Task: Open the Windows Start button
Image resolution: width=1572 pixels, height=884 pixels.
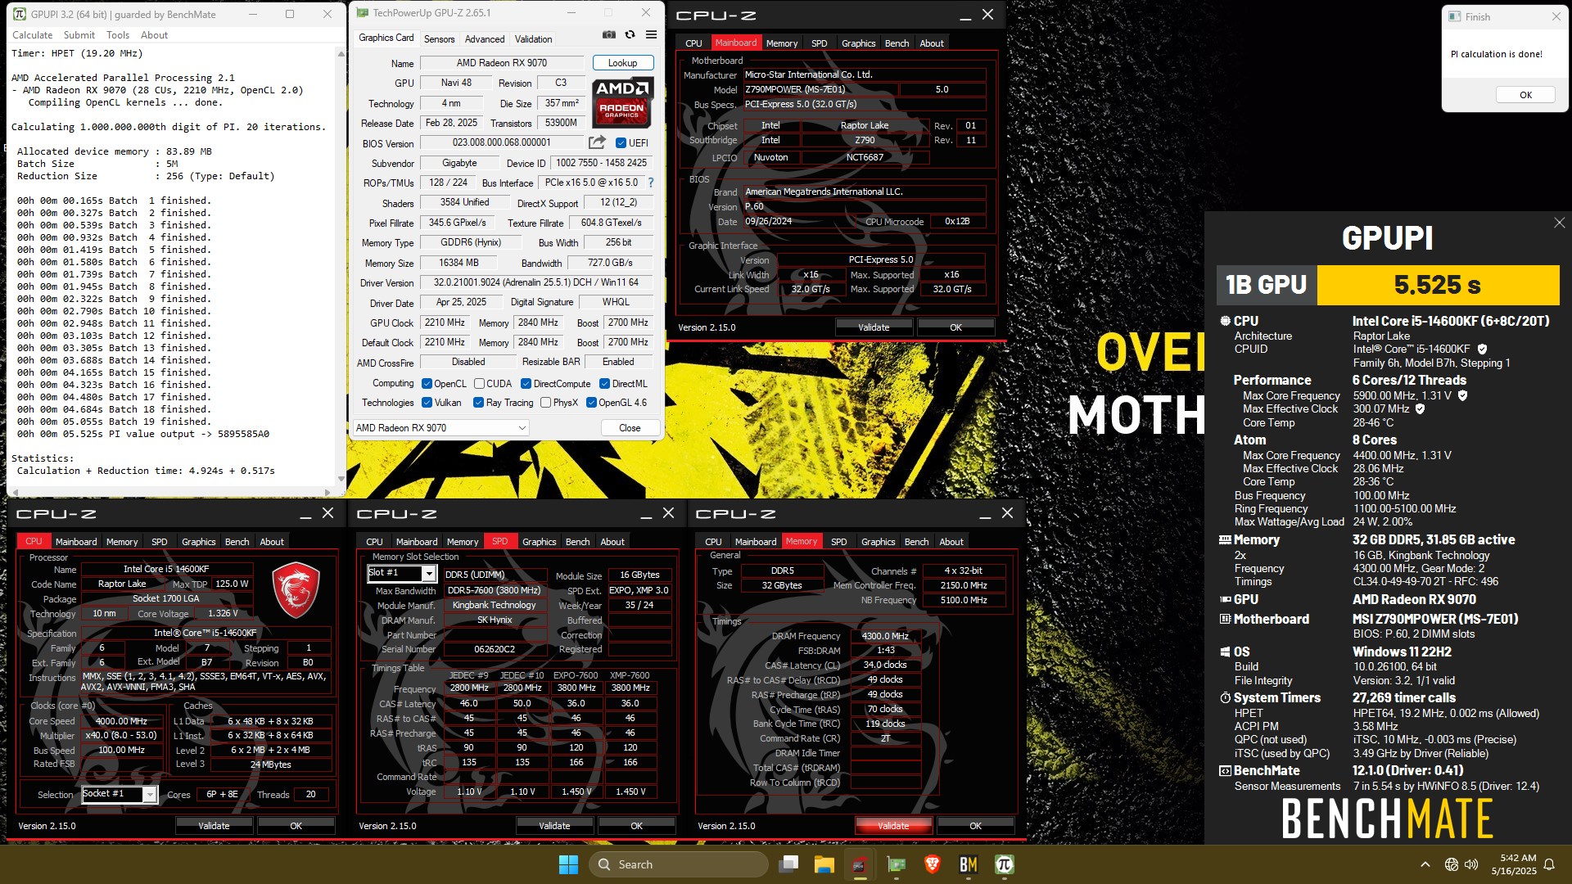Action: [x=568, y=864]
